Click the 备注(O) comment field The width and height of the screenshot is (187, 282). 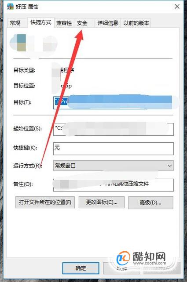(114, 185)
